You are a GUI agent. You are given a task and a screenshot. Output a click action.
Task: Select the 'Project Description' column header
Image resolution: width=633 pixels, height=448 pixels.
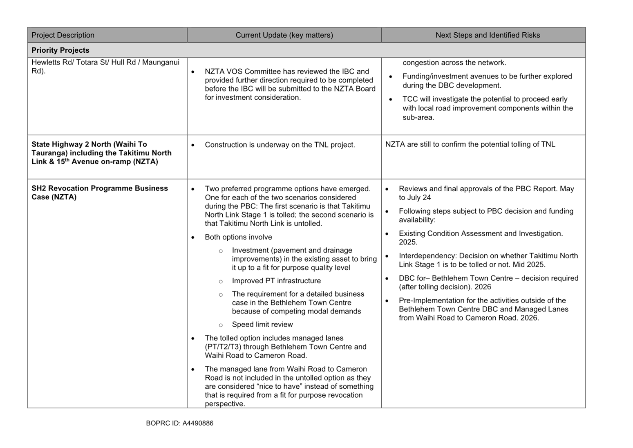[x=107, y=35]
